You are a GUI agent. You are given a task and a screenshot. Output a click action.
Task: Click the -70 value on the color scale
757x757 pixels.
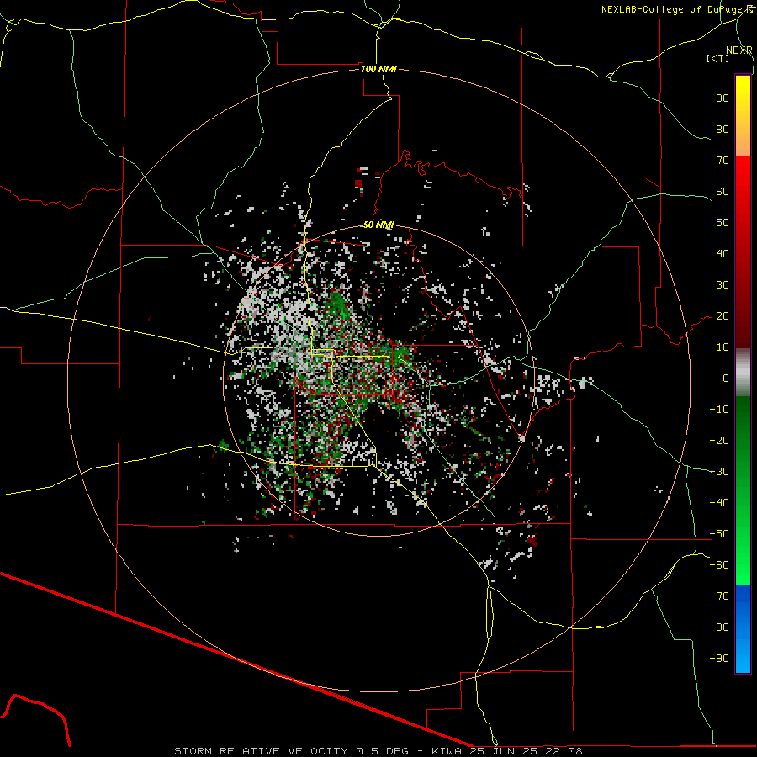pyautogui.click(x=719, y=596)
